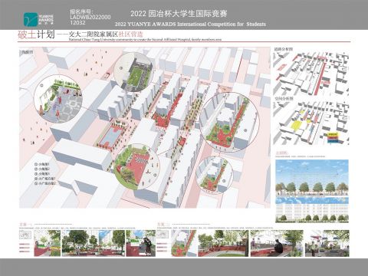368x276 pixels.
Task: Click the subtitle '交大二附院家属区社区营造'
Action: click(106, 34)
